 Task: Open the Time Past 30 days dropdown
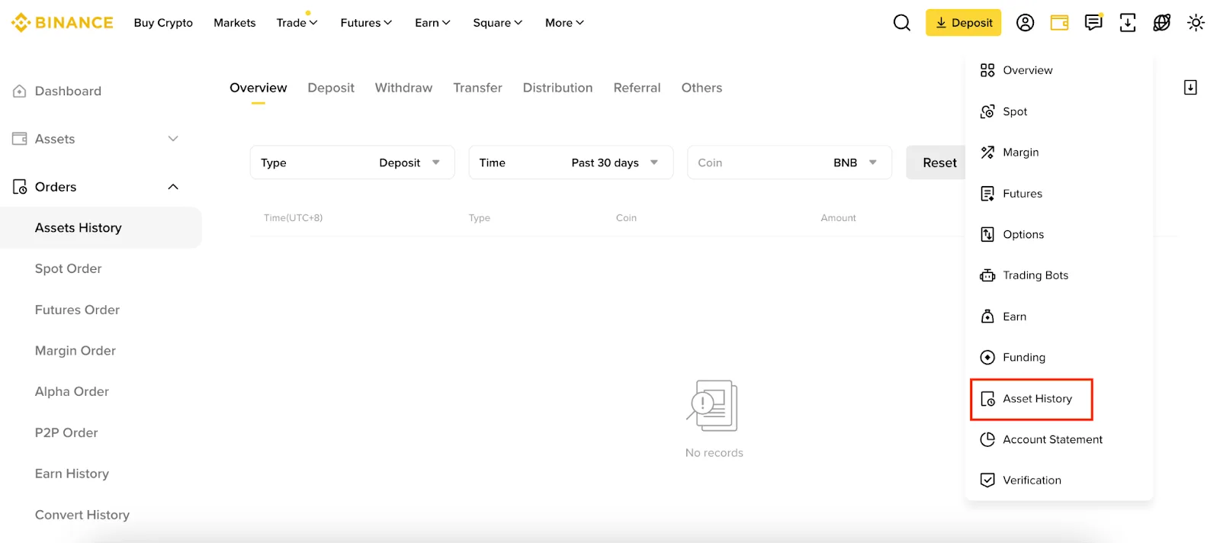click(571, 162)
